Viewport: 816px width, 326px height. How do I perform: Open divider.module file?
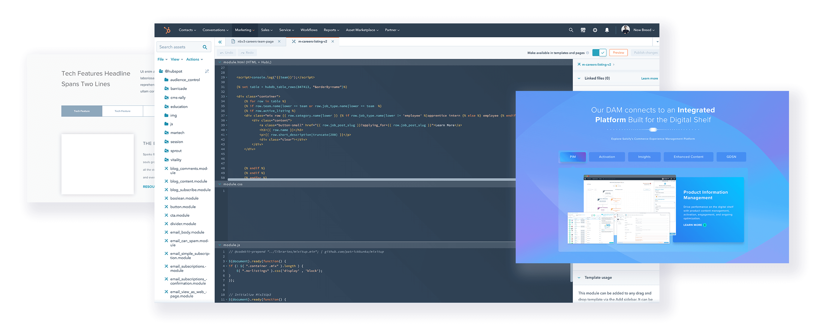point(181,224)
